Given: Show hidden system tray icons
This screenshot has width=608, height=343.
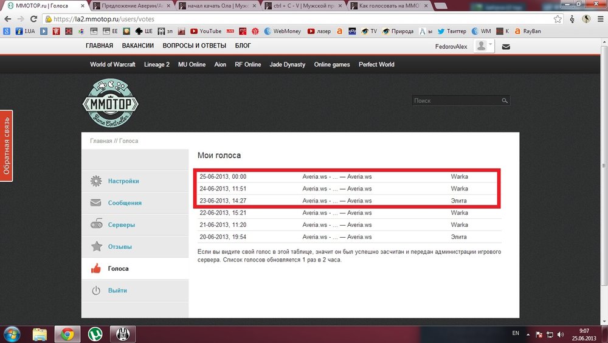Looking at the screenshot, I should [528, 334].
